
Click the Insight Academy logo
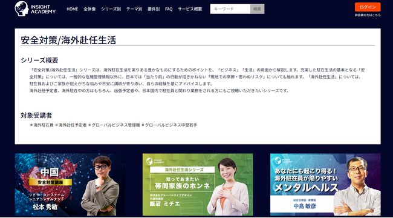pyautogui.click(x=35, y=9)
